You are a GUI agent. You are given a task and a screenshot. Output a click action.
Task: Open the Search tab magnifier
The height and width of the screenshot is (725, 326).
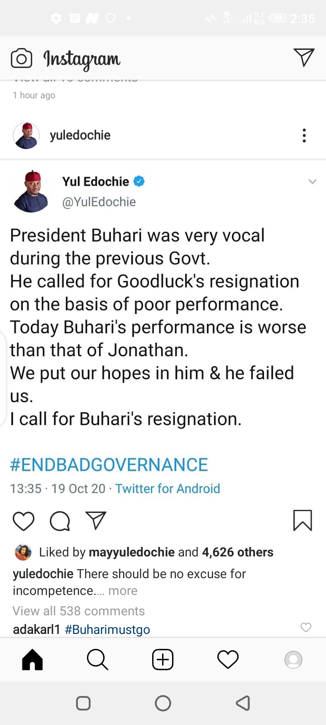point(97,659)
